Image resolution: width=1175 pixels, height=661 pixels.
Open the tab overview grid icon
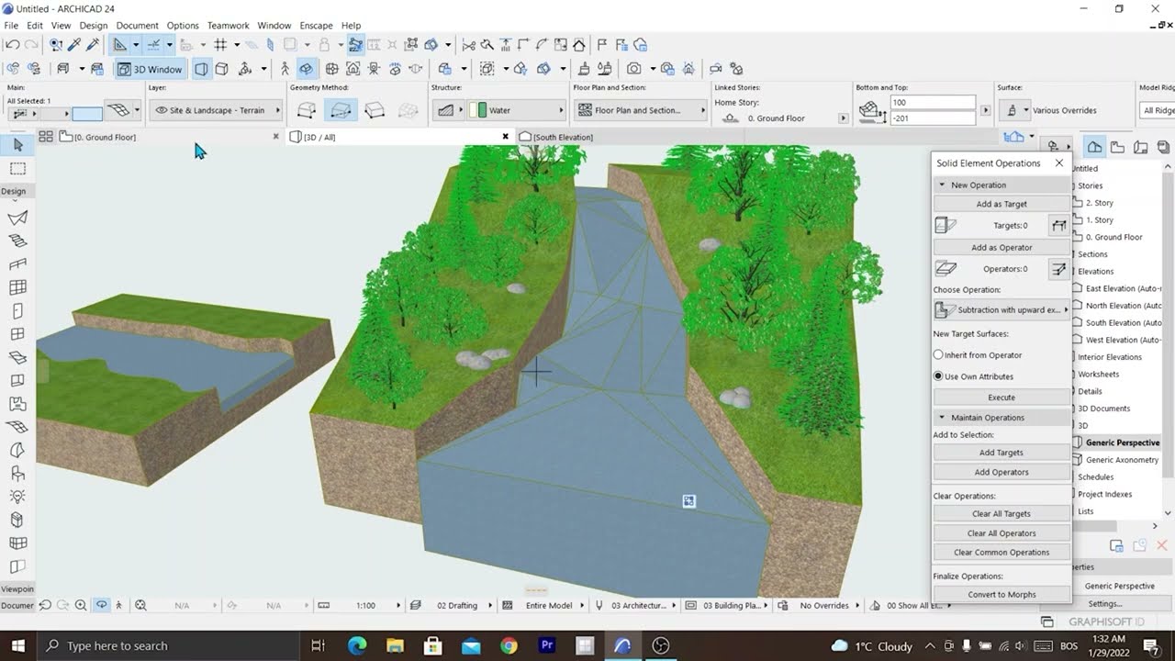(x=45, y=137)
